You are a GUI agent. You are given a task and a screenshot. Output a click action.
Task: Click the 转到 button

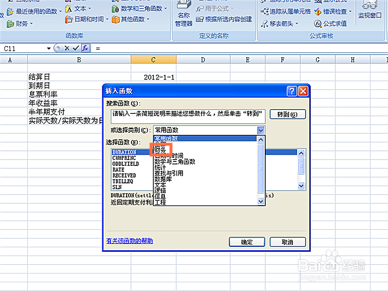pyautogui.click(x=287, y=114)
